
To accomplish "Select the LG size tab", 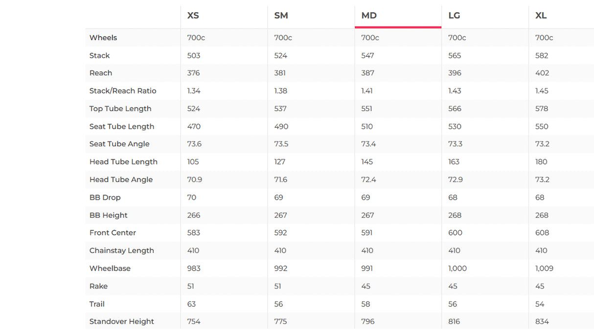I will (x=454, y=16).
